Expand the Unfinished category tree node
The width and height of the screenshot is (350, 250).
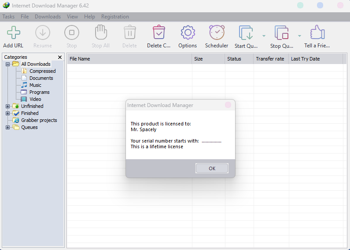7,106
